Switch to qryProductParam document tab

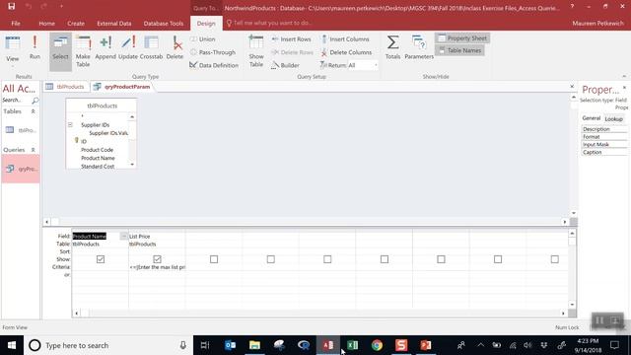(x=122, y=87)
